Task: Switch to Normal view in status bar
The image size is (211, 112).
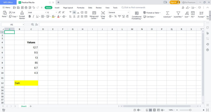Action: click(x=150, y=110)
